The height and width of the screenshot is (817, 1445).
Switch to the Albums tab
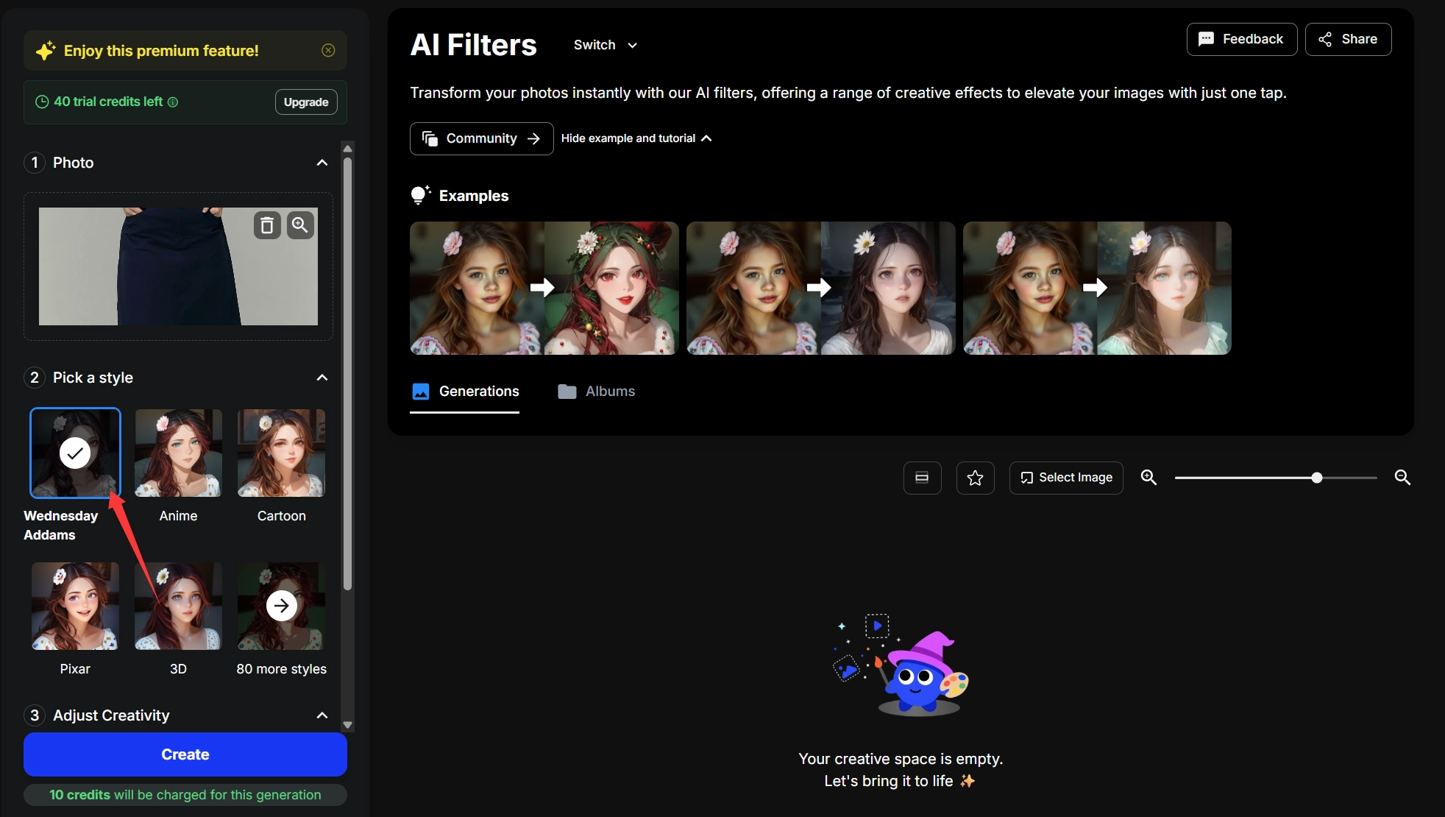coord(596,392)
